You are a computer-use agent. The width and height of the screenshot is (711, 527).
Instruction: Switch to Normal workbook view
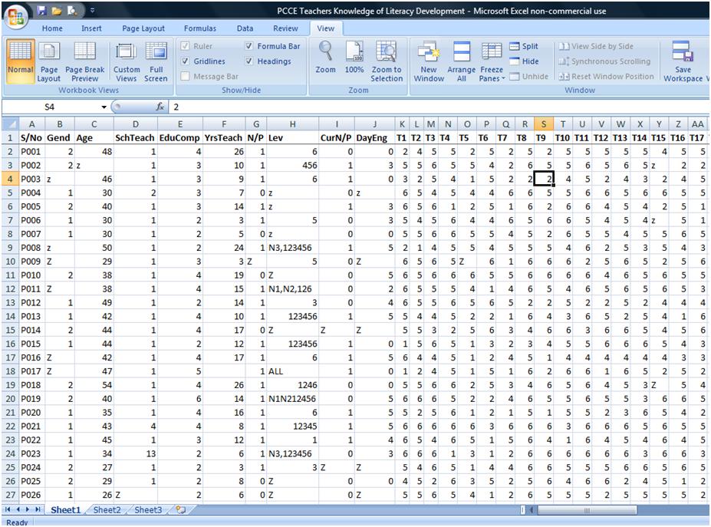21,61
